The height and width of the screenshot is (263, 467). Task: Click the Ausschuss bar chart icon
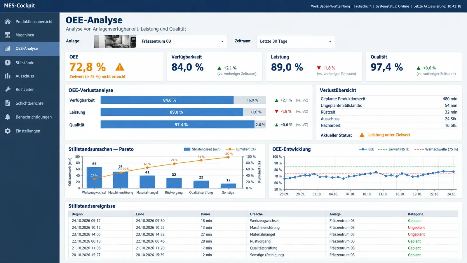[x=8, y=76]
